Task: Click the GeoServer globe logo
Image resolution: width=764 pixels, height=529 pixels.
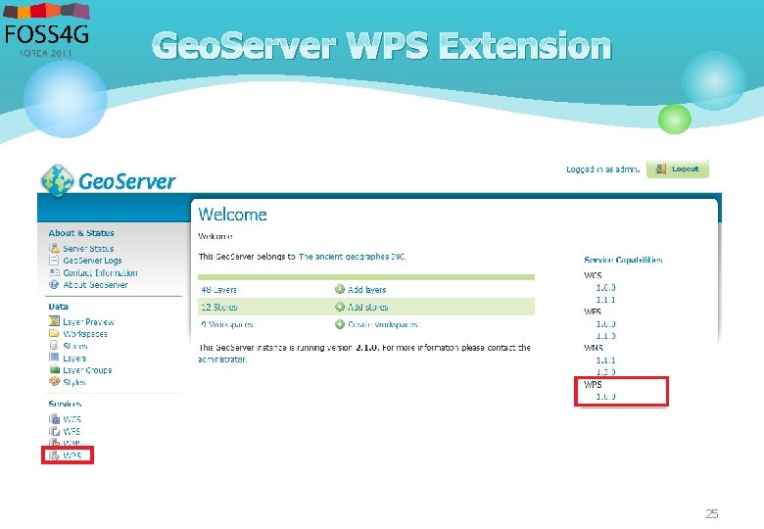Action: pyautogui.click(x=58, y=180)
